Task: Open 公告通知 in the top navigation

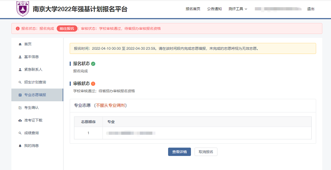Action: point(214,9)
